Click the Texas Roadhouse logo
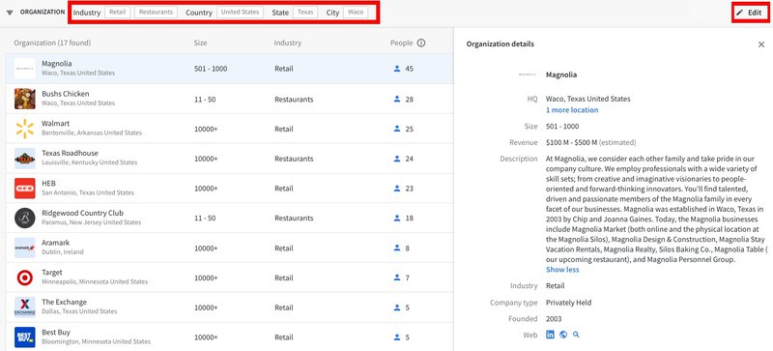 25,159
